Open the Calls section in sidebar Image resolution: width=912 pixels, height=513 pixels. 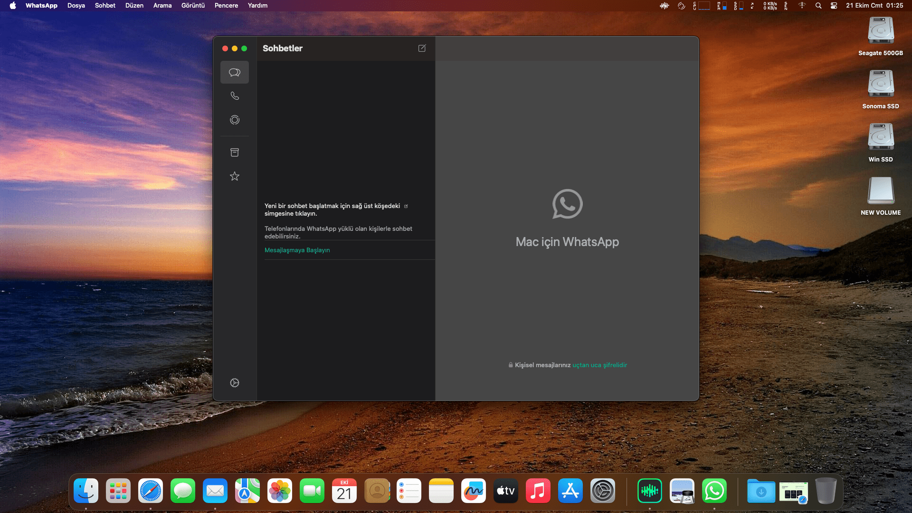(235, 96)
